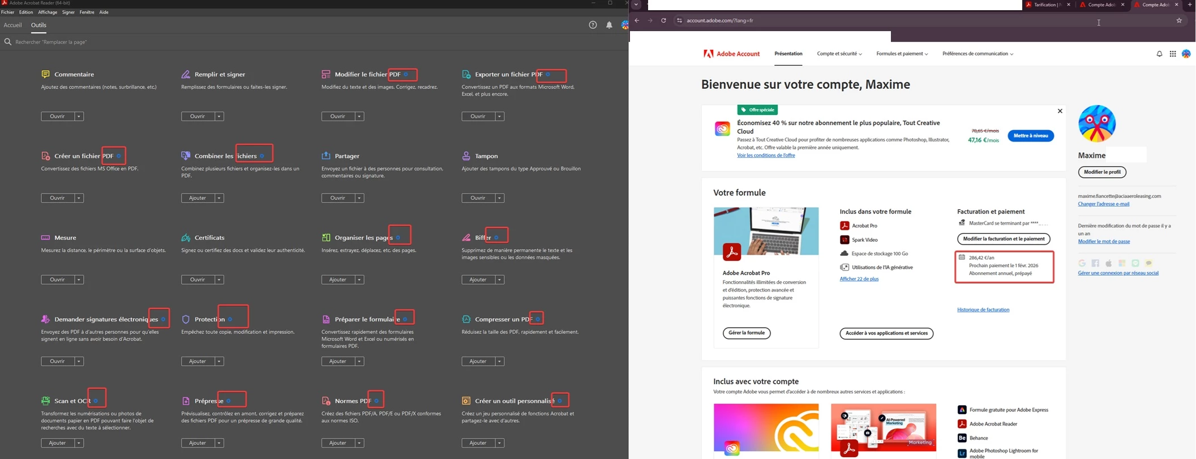Open Acrobat help question mark icon
The image size is (1196, 459).
pyautogui.click(x=593, y=25)
